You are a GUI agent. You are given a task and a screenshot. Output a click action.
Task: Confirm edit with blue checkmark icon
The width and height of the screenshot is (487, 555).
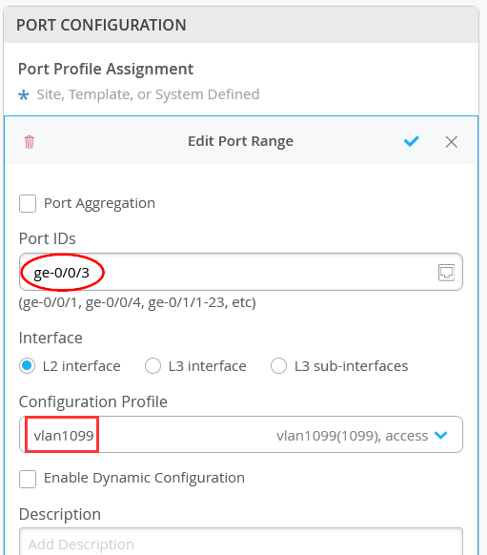pos(412,141)
